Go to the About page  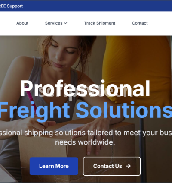click(22, 23)
